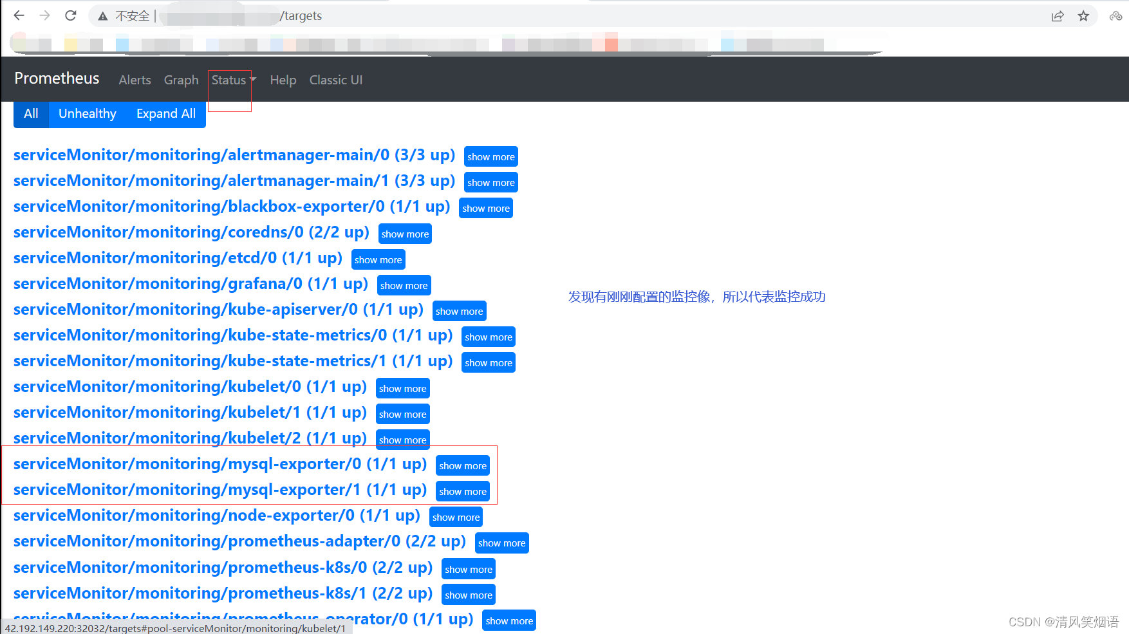Open the Status dropdown menu
Screen dimensions: 1129x634
point(234,80)
